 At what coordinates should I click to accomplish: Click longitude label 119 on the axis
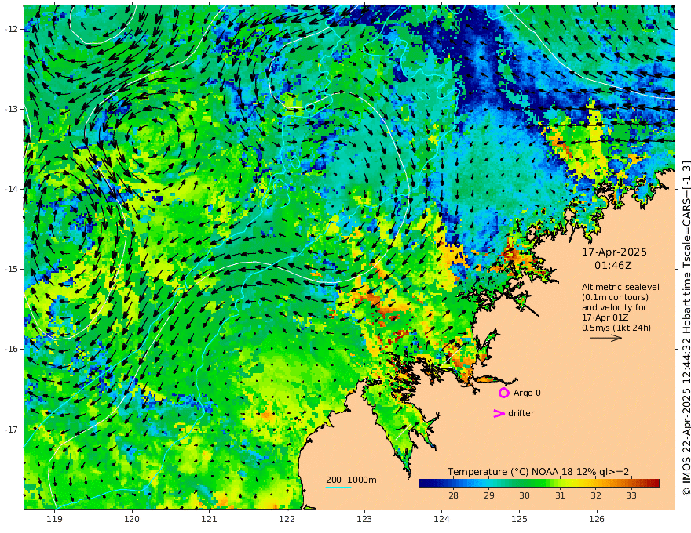pos(55,520)
